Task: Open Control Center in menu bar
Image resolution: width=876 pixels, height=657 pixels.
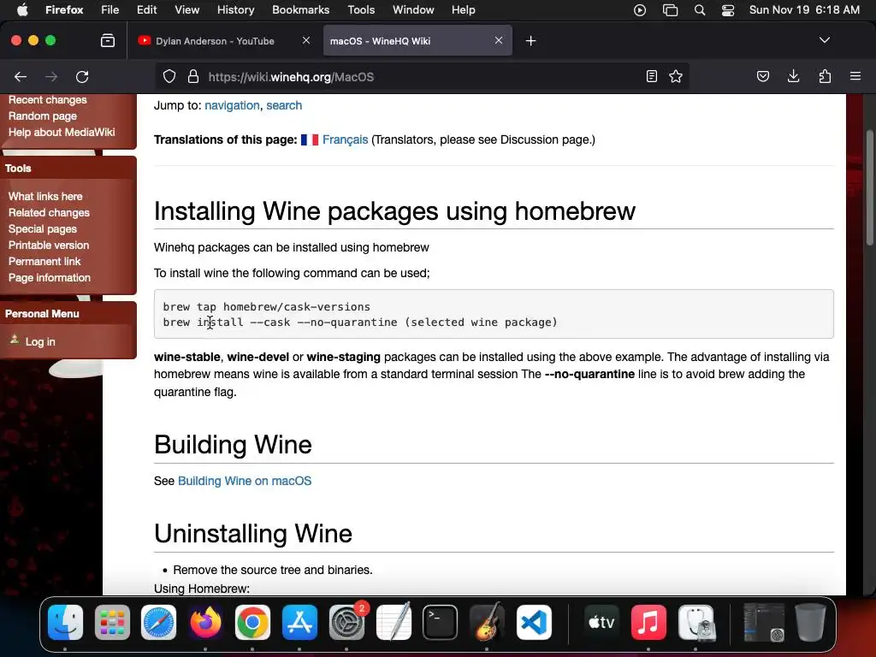Action: click(x=728, y=10)
